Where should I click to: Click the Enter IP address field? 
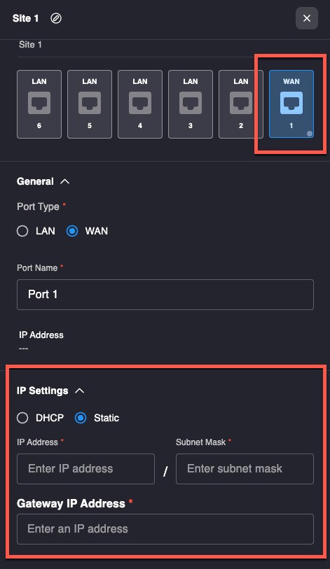coord(85,469)
